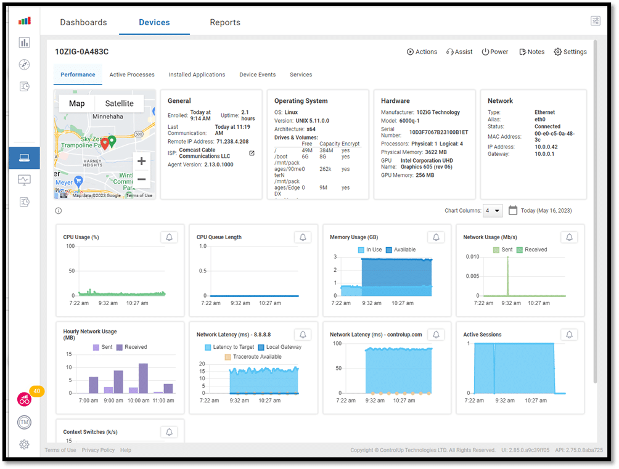Toggle the Latency to Target legend item
Viewport: 619px width, 469px height.
[229, 347]
